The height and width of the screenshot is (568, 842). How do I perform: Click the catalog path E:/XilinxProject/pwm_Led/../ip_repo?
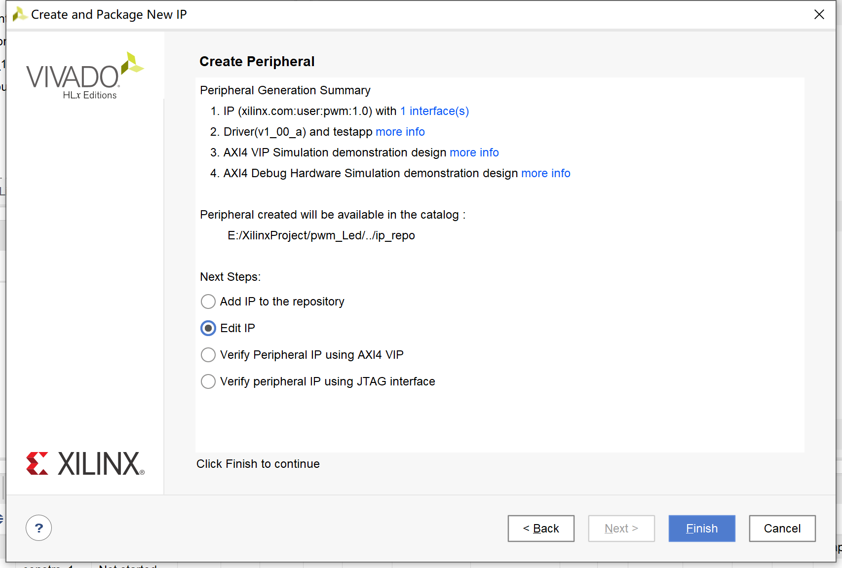click(x=321, y=235)
